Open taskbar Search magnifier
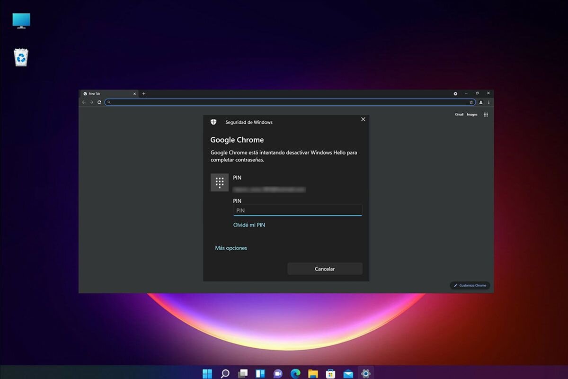This screenshot has width=568, height=379. point(225,373)
